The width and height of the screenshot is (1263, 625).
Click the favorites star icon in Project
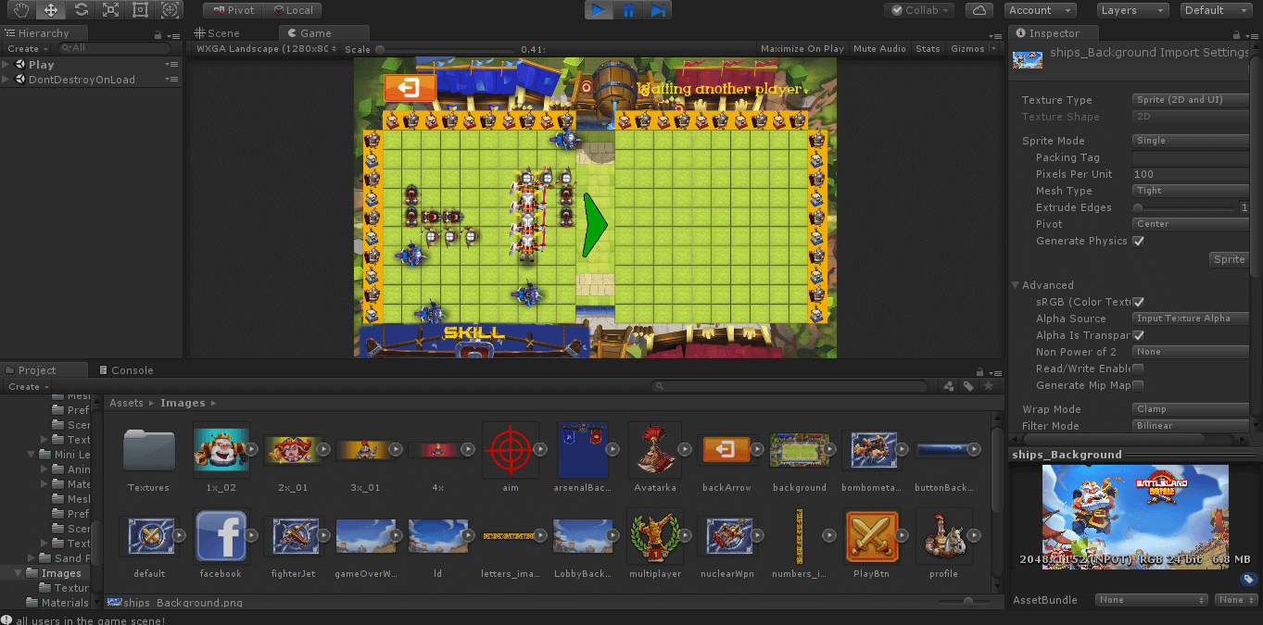coord(989,386)
